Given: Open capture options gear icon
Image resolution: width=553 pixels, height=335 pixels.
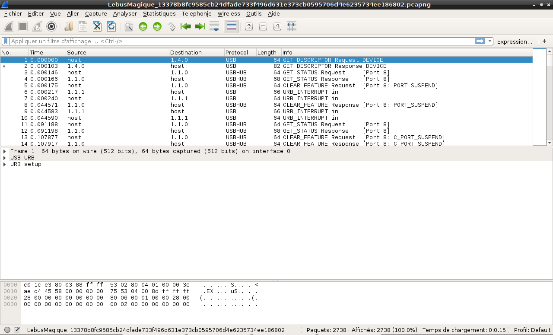Looking at the screenshot, I should 51,27.
